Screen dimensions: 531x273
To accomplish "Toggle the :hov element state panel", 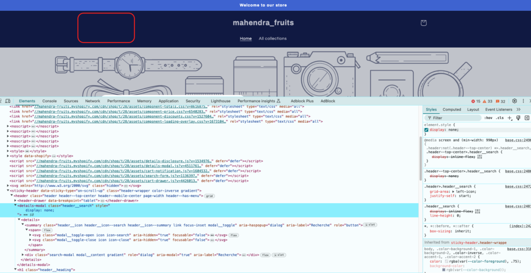I will coord(487,118).
